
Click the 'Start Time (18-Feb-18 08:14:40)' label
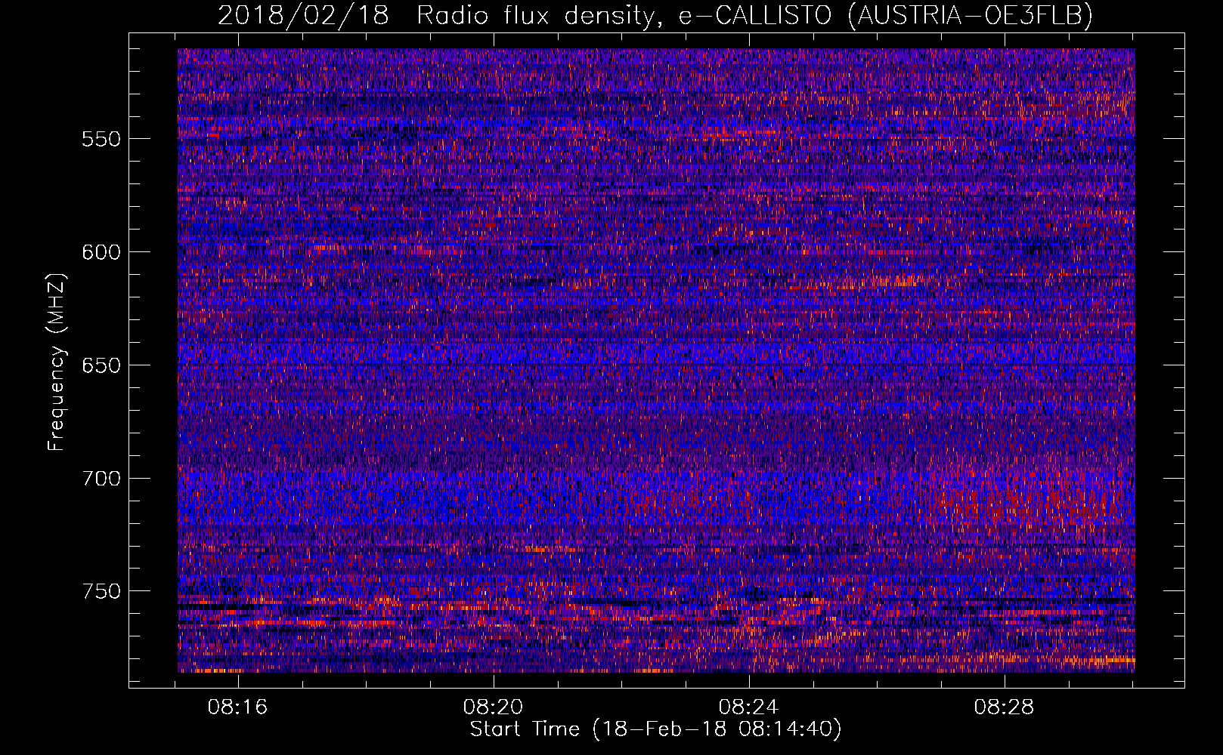[655, 729]
